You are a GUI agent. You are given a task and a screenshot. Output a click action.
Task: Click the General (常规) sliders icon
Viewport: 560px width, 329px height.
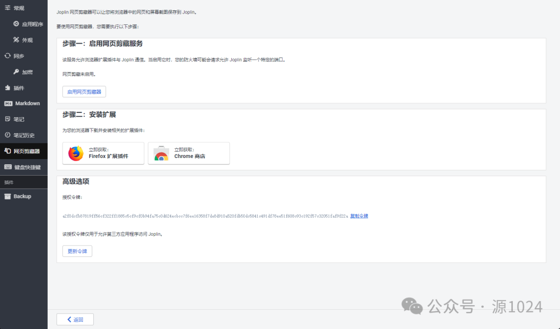coord(7,8)
